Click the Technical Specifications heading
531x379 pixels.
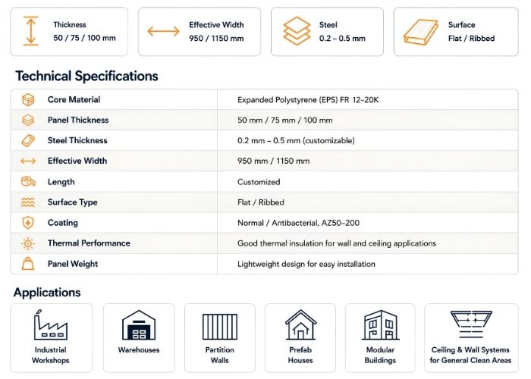coord(86,76)
